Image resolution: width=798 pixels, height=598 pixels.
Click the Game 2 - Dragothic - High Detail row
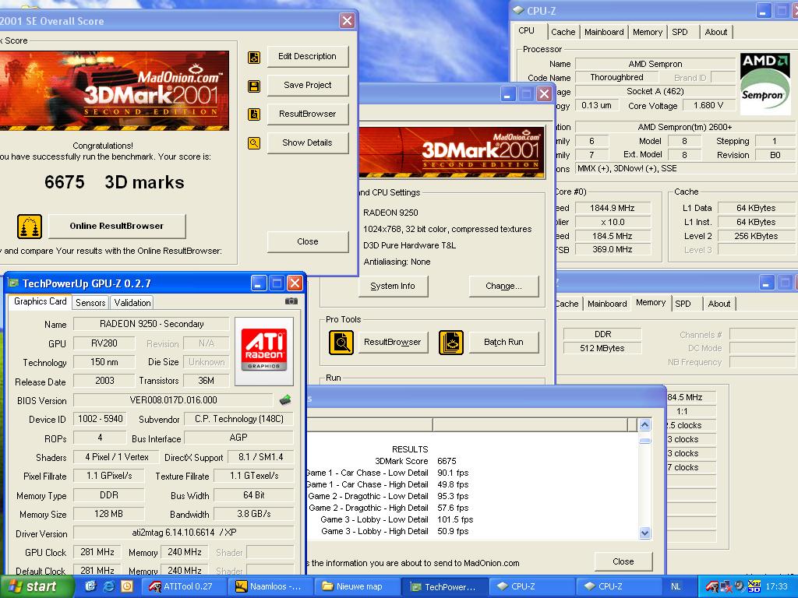pyautogui.click(x=388, y=508)
